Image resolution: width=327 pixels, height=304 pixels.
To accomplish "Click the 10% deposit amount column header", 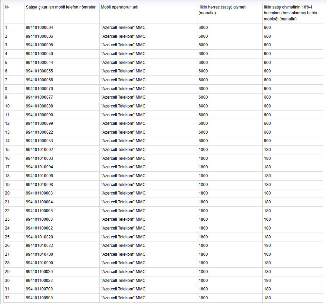I will (290, 13).
